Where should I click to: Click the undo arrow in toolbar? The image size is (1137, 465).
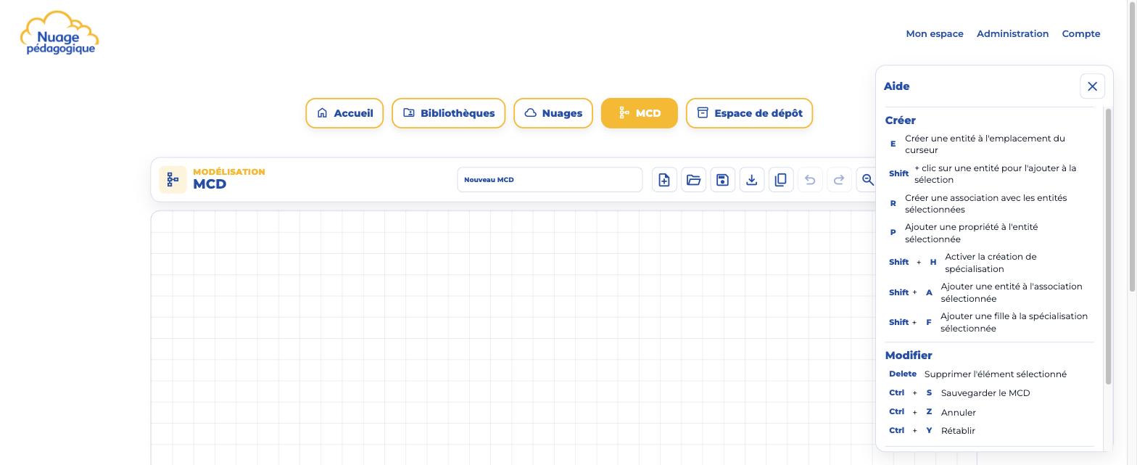click(x=810, y=180)
